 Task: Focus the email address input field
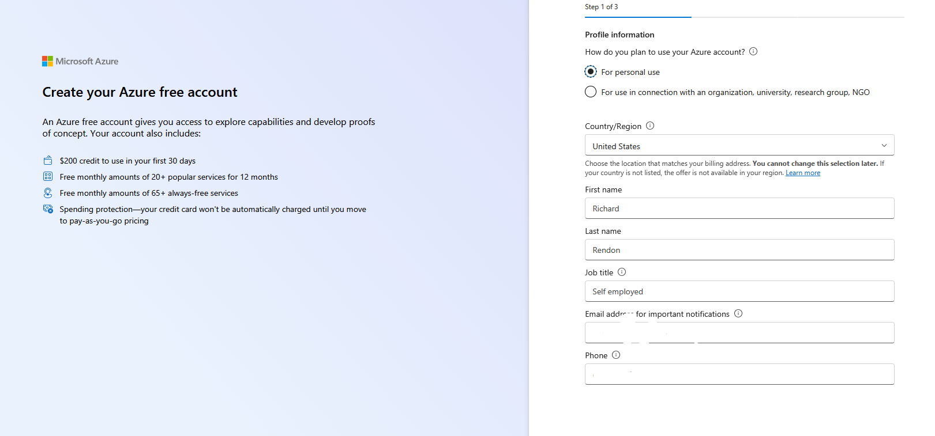click(x=739, y=333)
